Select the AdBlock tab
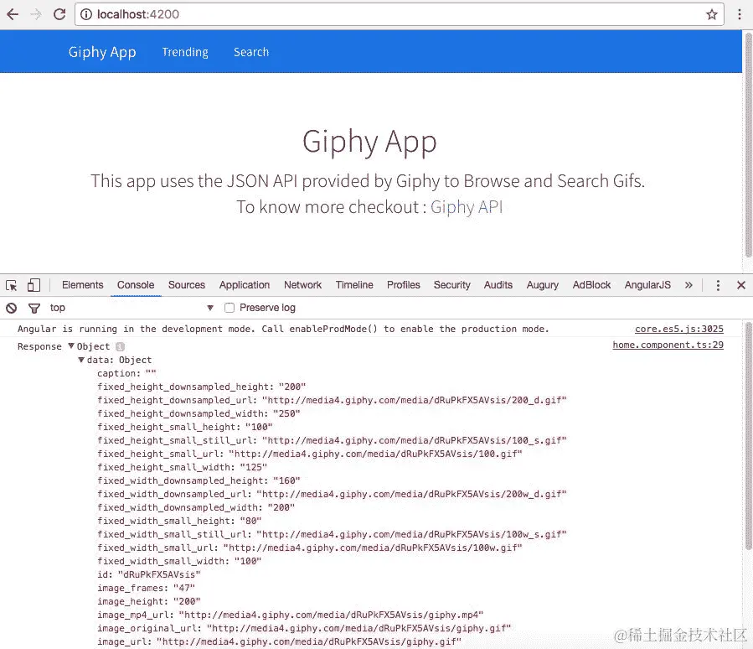Image resolution: width=753 pixels, height=649 pixels. coord(591,285)
